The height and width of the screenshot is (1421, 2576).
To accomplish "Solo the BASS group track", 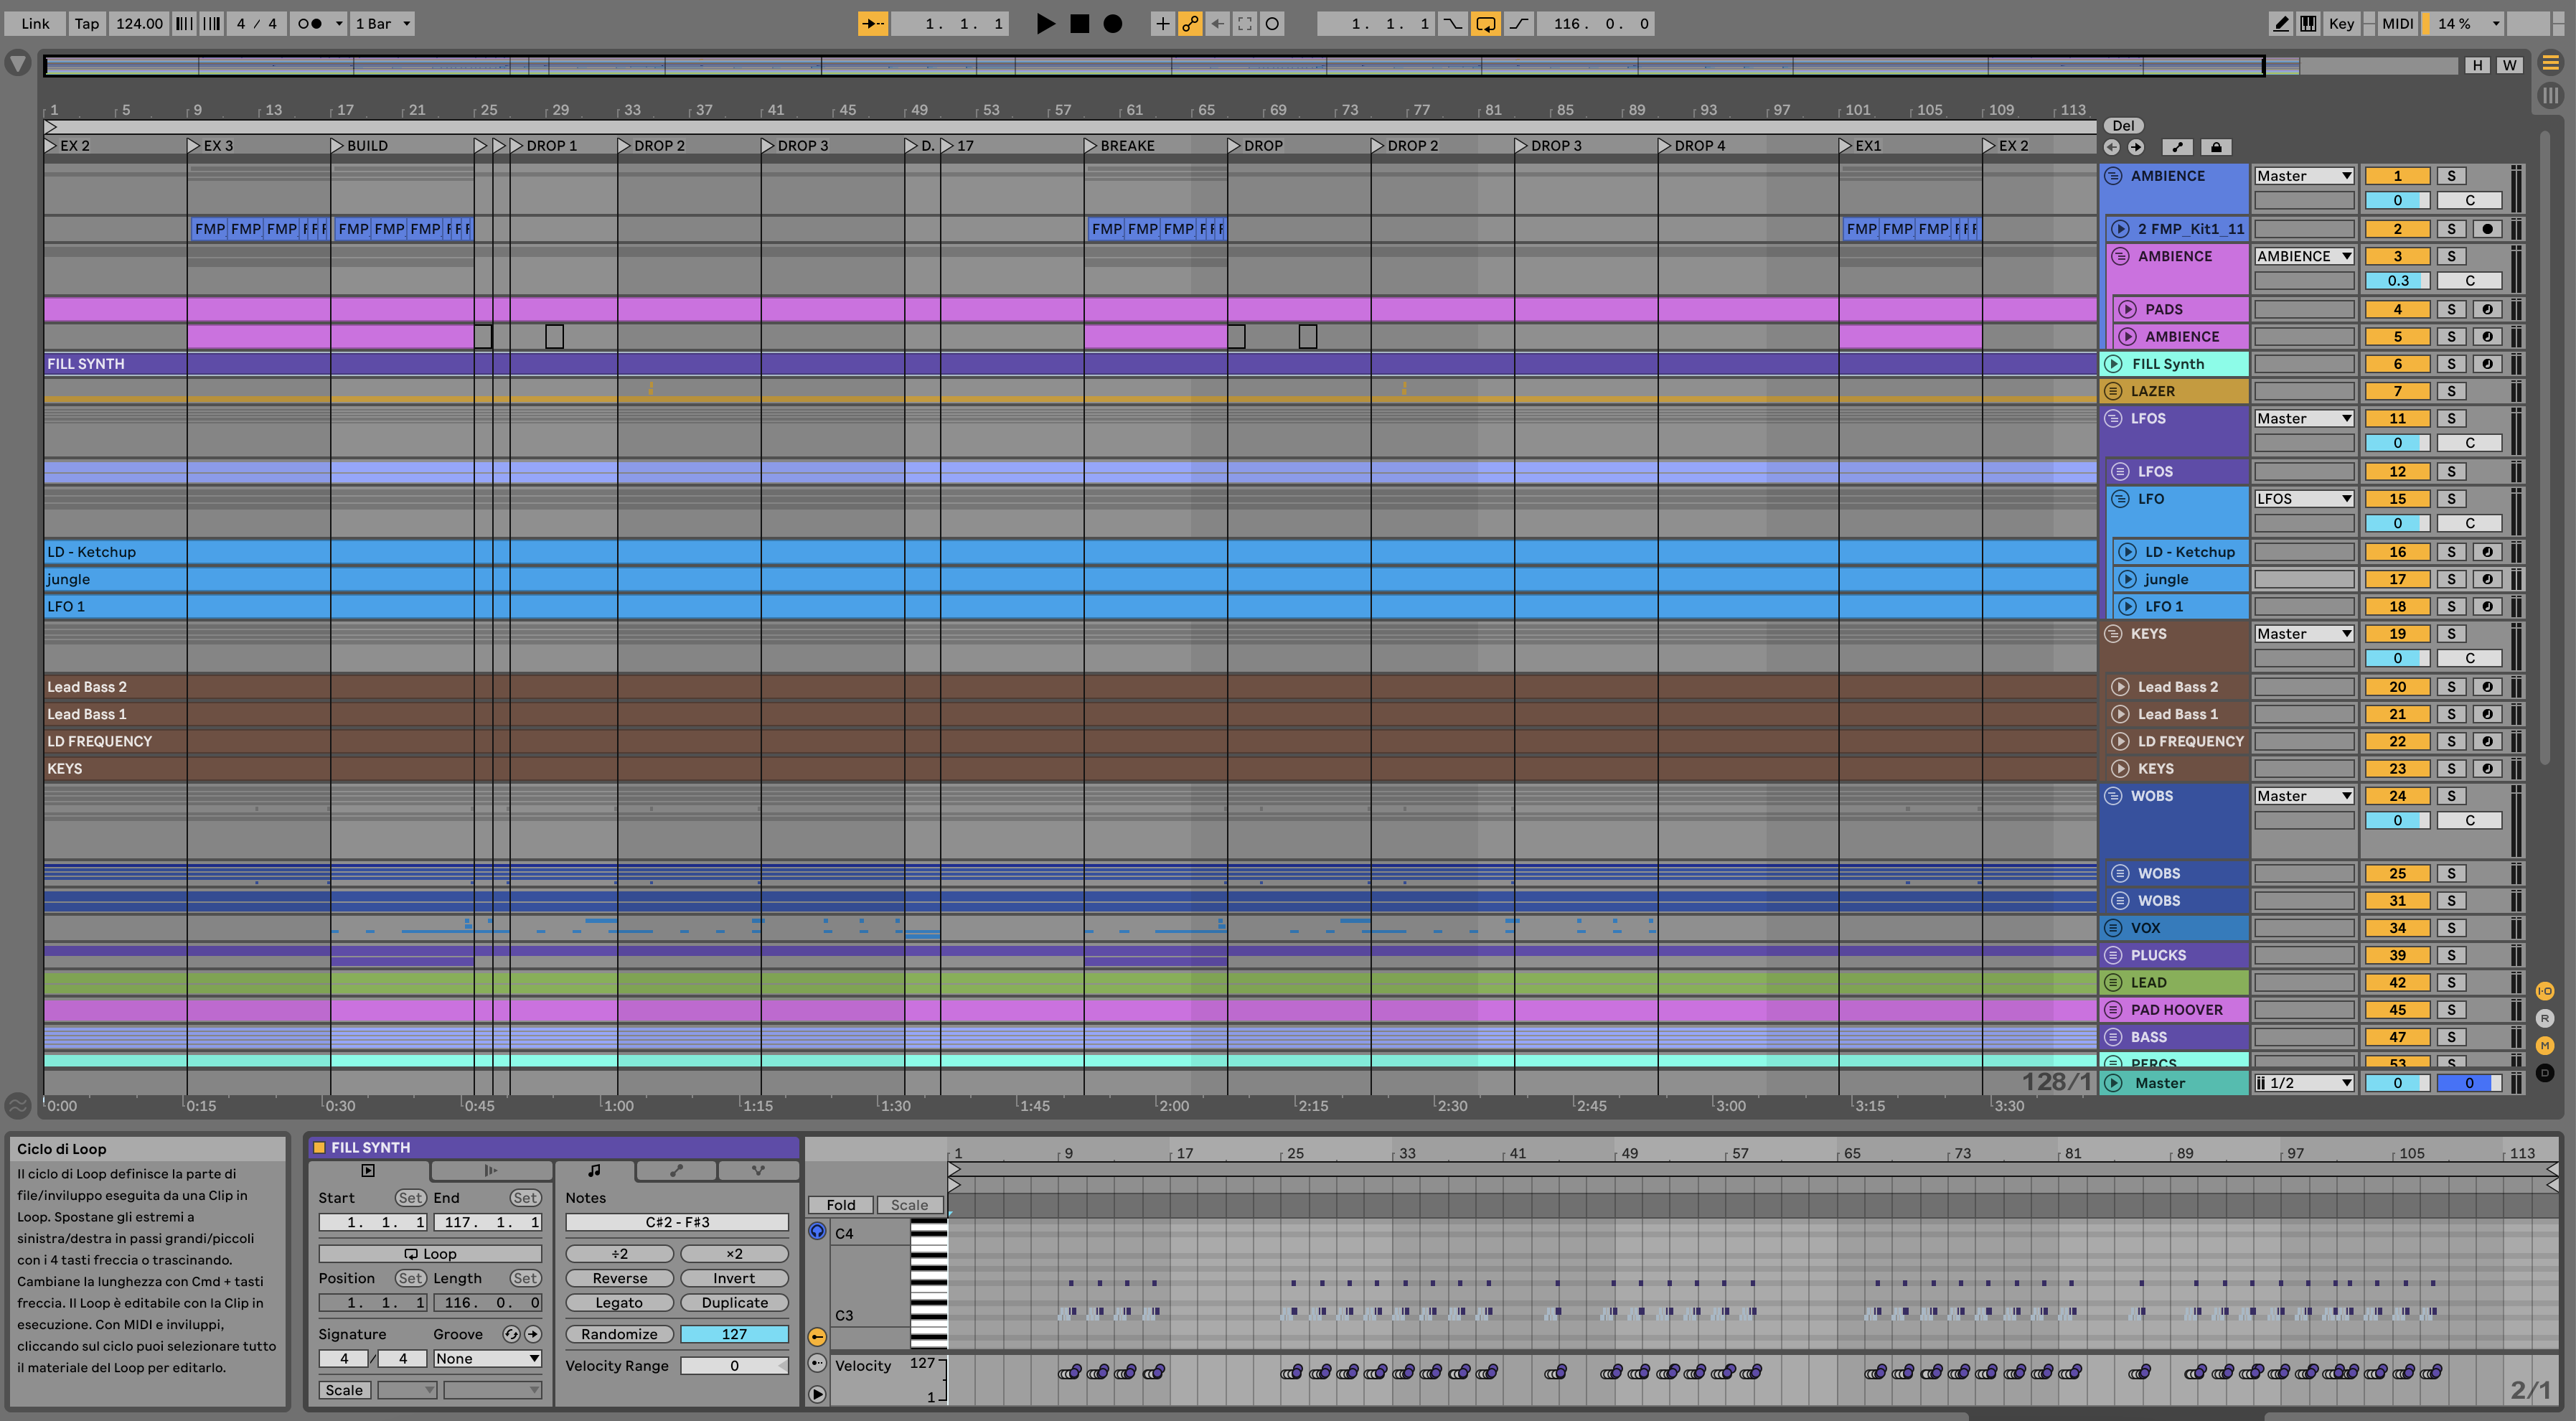I will [x=2451, y=1037].
